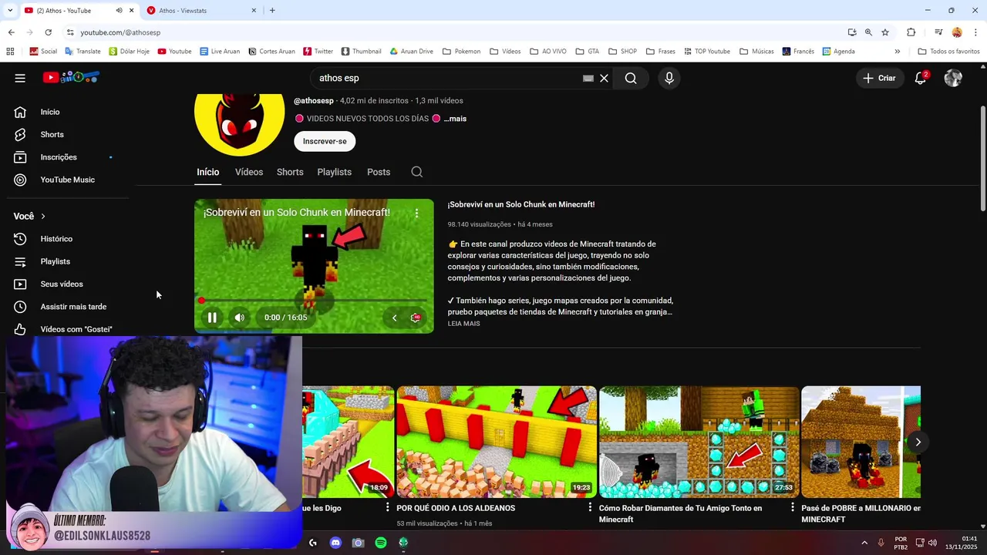
Task: Expand hidden player controls with left chevron
Action: (x=394, y=318)
